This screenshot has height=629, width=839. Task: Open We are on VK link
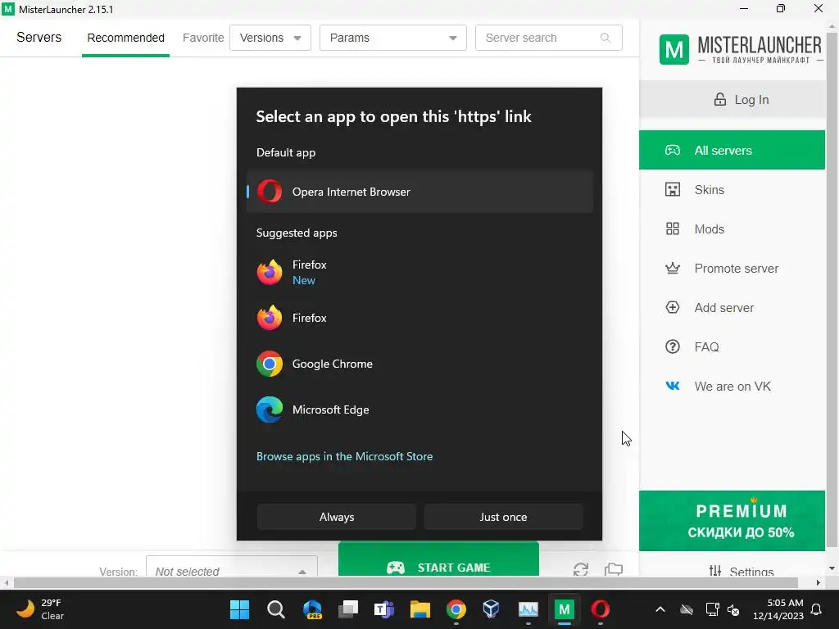click(x=732, y=387)
